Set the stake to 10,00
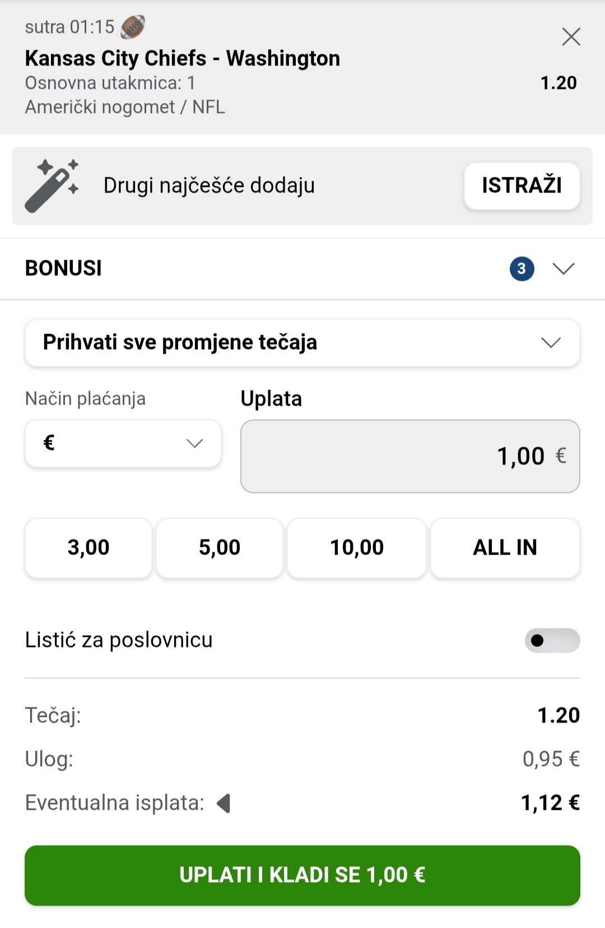 (x=357, y=547)
